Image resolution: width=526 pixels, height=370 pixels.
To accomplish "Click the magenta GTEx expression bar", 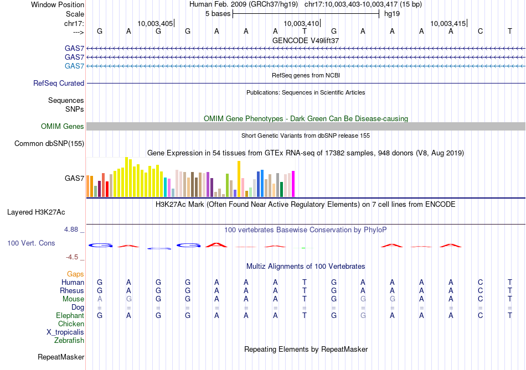I will click(293, 184).
